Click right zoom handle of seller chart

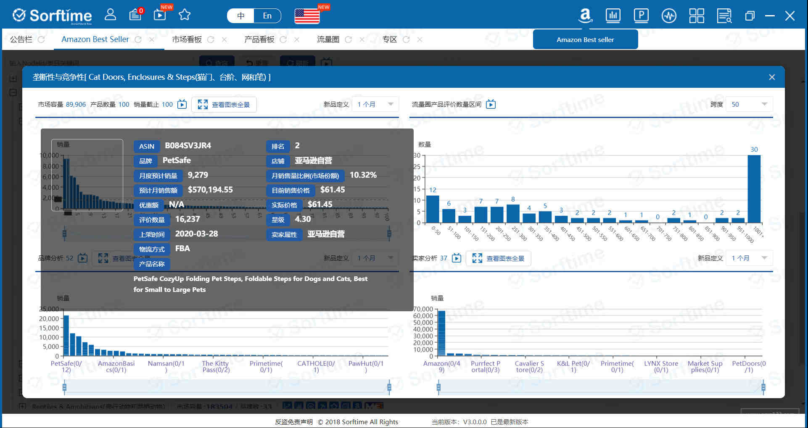763,387
